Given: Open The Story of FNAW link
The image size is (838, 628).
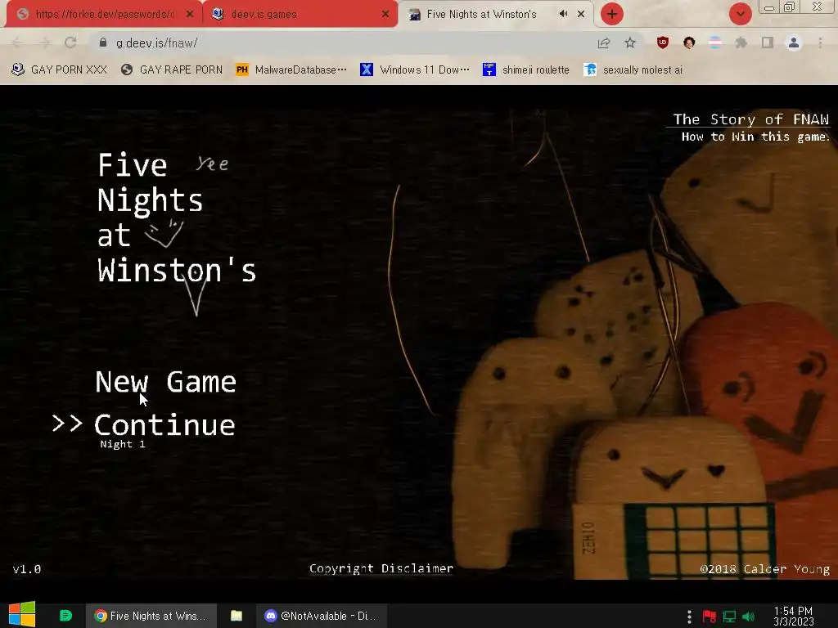Looking at the screenshot, I should point(751,119).
